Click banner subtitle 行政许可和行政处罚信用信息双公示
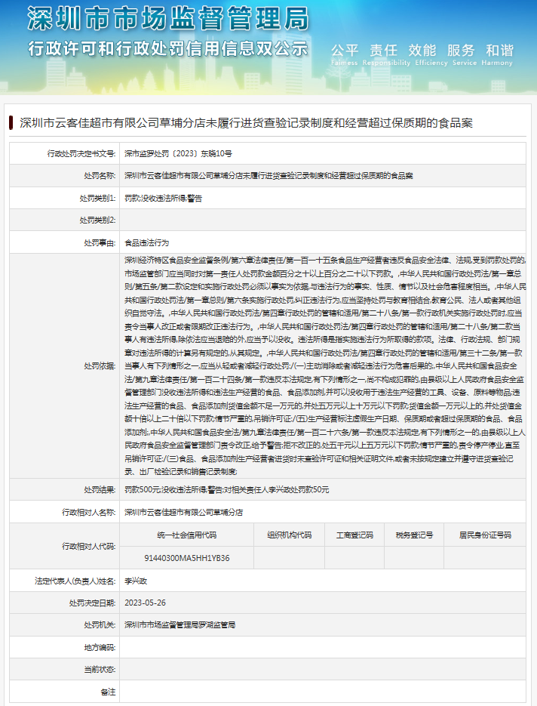 point(168,48)
